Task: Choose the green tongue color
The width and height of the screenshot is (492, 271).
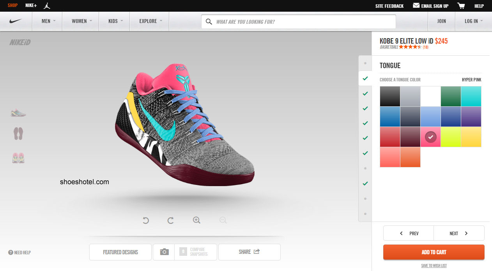Action: point(451,96)
